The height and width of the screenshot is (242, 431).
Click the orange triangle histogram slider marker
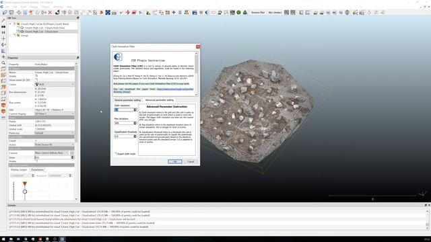[x=25, y=184]
